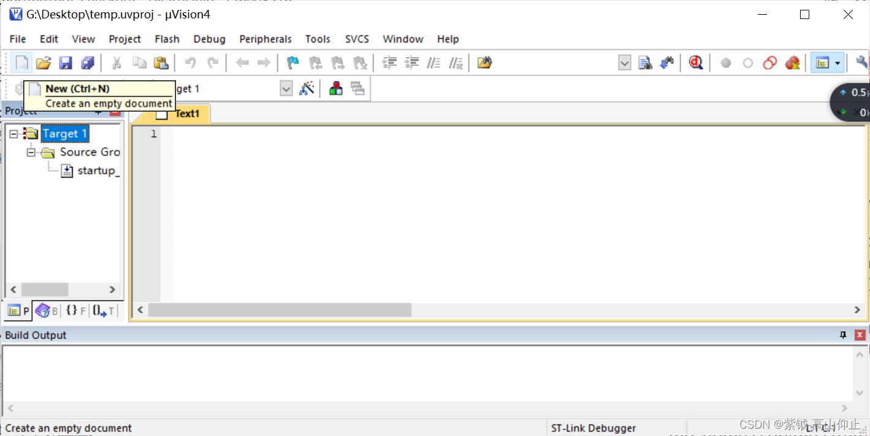
Task: Switch to the Books tab (B)
Action: coord(47,311)
